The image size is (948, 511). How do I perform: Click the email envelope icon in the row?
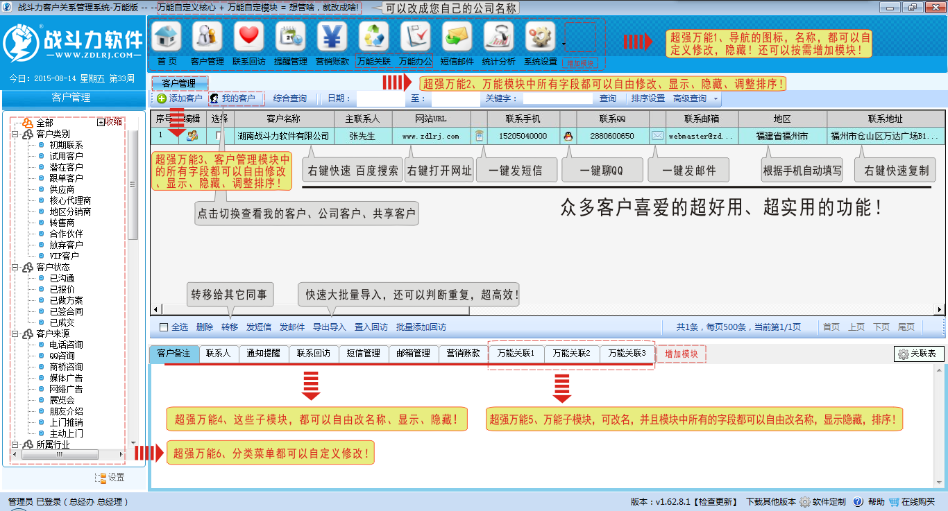pyautogui.click(x=657, y=136)
